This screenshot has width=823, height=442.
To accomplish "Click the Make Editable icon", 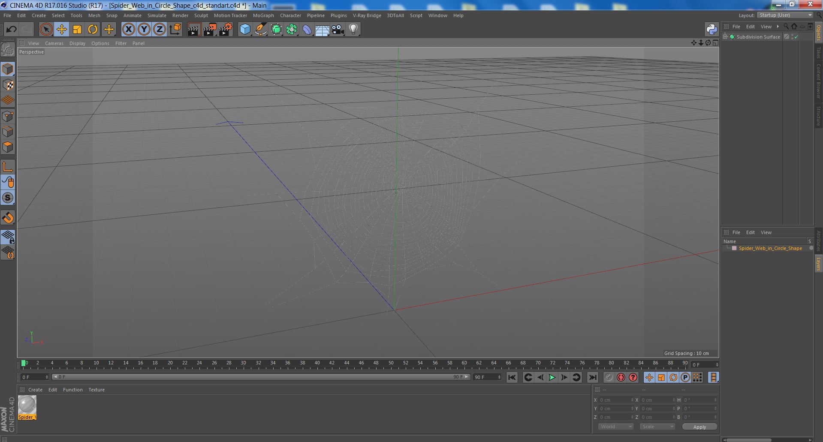I will pyautogui.click(x=8, y=50).
